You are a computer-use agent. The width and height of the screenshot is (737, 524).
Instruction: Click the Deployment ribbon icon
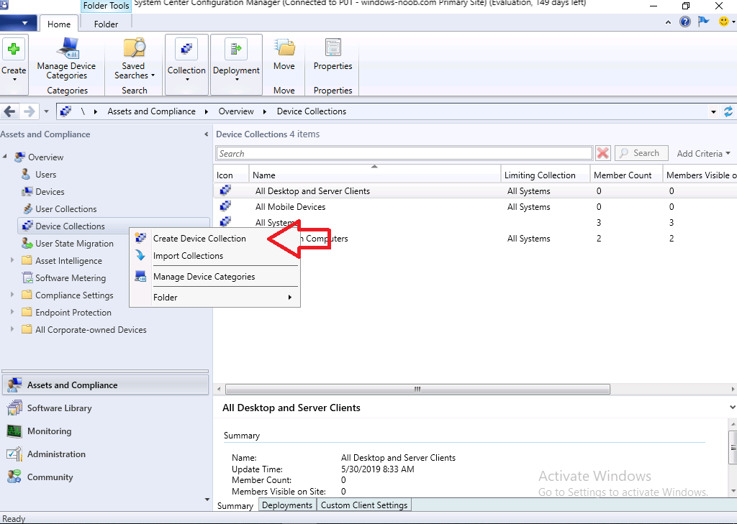236,48
